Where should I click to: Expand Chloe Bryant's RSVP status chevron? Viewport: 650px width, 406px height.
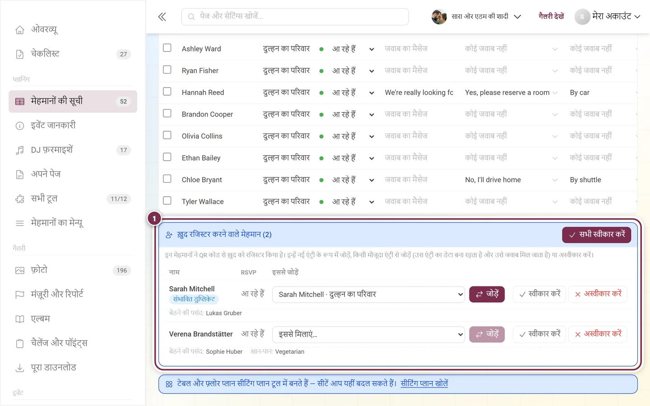coord(371,180)
